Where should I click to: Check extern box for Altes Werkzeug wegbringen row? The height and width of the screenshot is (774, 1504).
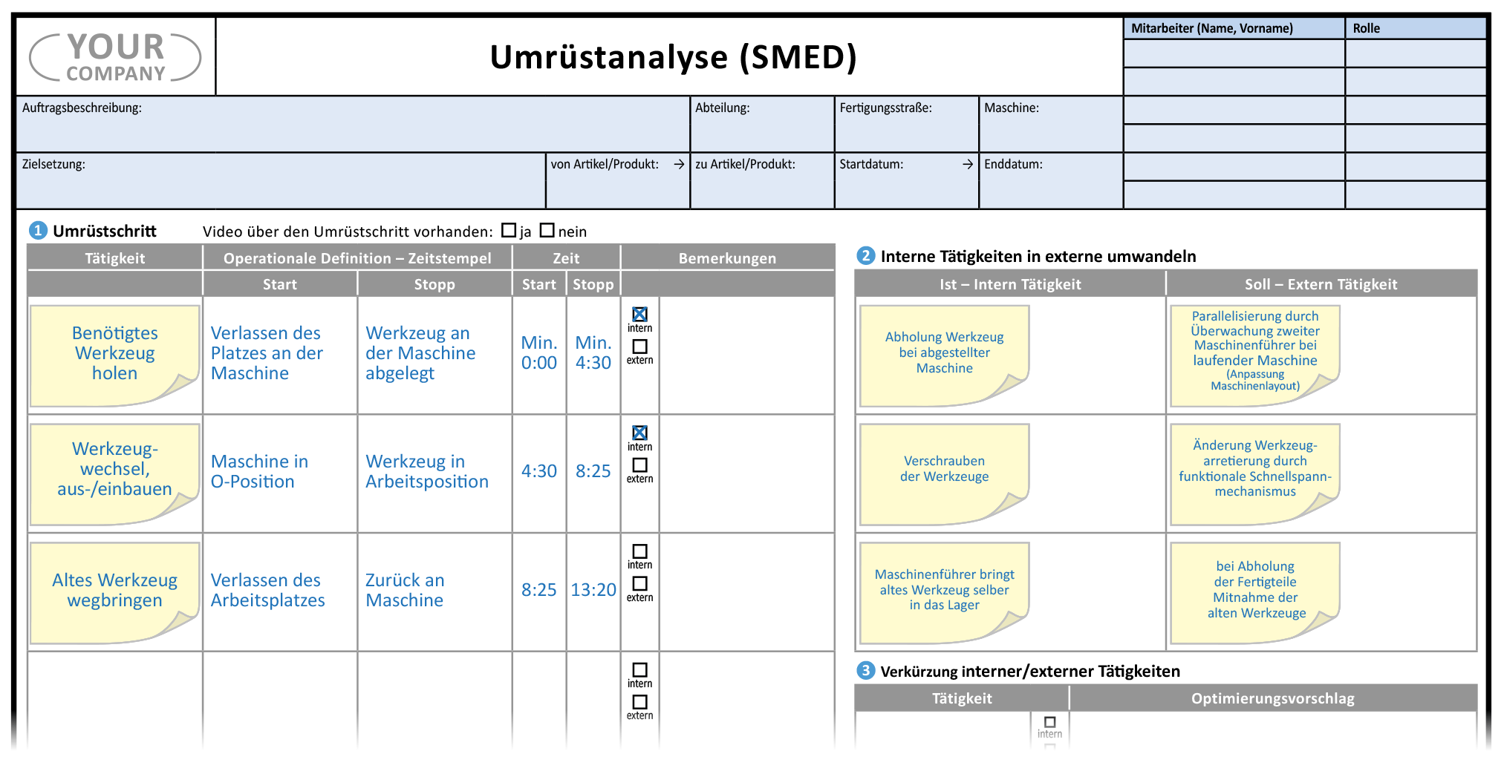(x=639, y=583)
